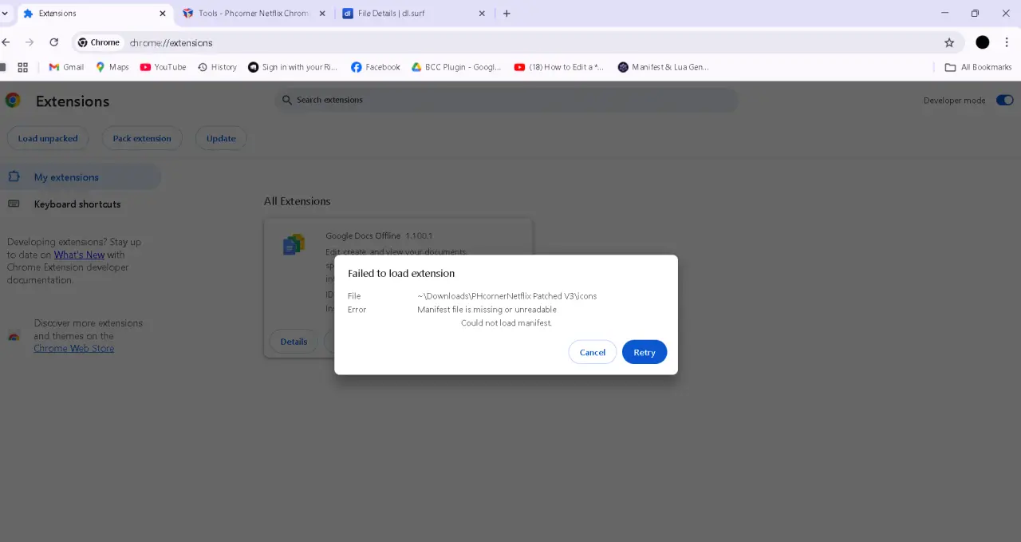Viewport: 1021px width, 542px height.
Task: Open the Gmail bookmark
Action: tap(66, 67)
